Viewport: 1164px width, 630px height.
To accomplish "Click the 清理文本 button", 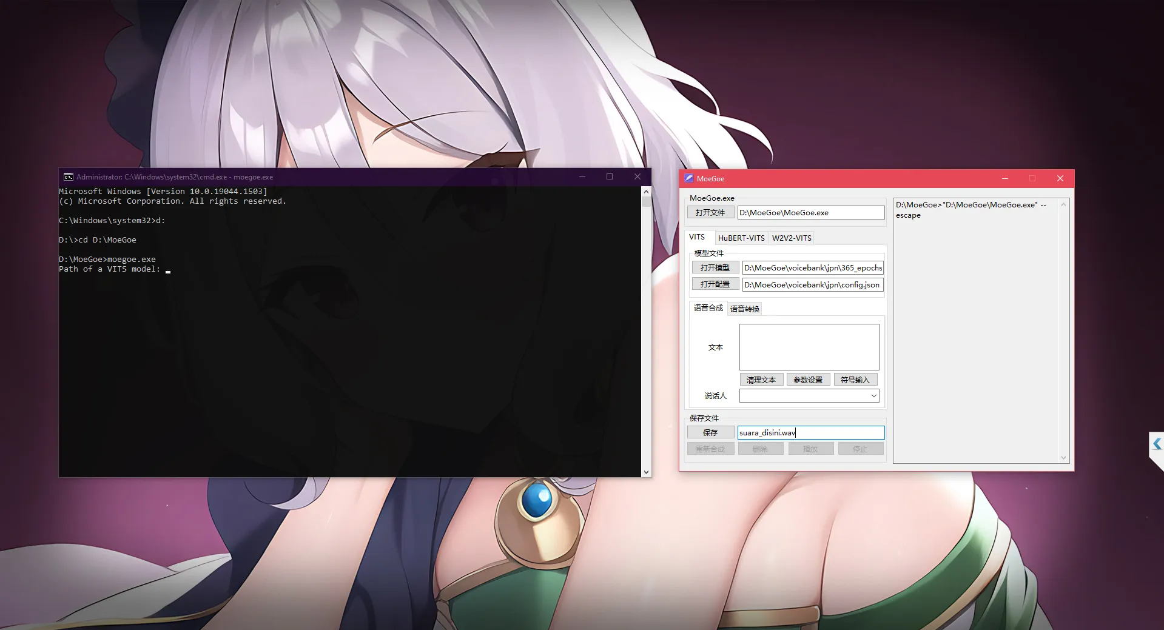I will tap(761, 380).
